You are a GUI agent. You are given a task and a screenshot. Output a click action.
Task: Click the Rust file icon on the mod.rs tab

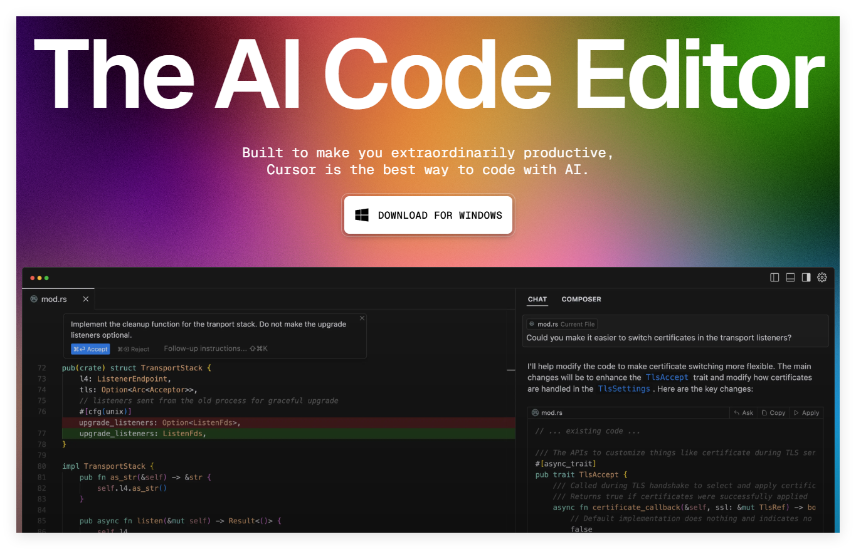coord(34,299)
